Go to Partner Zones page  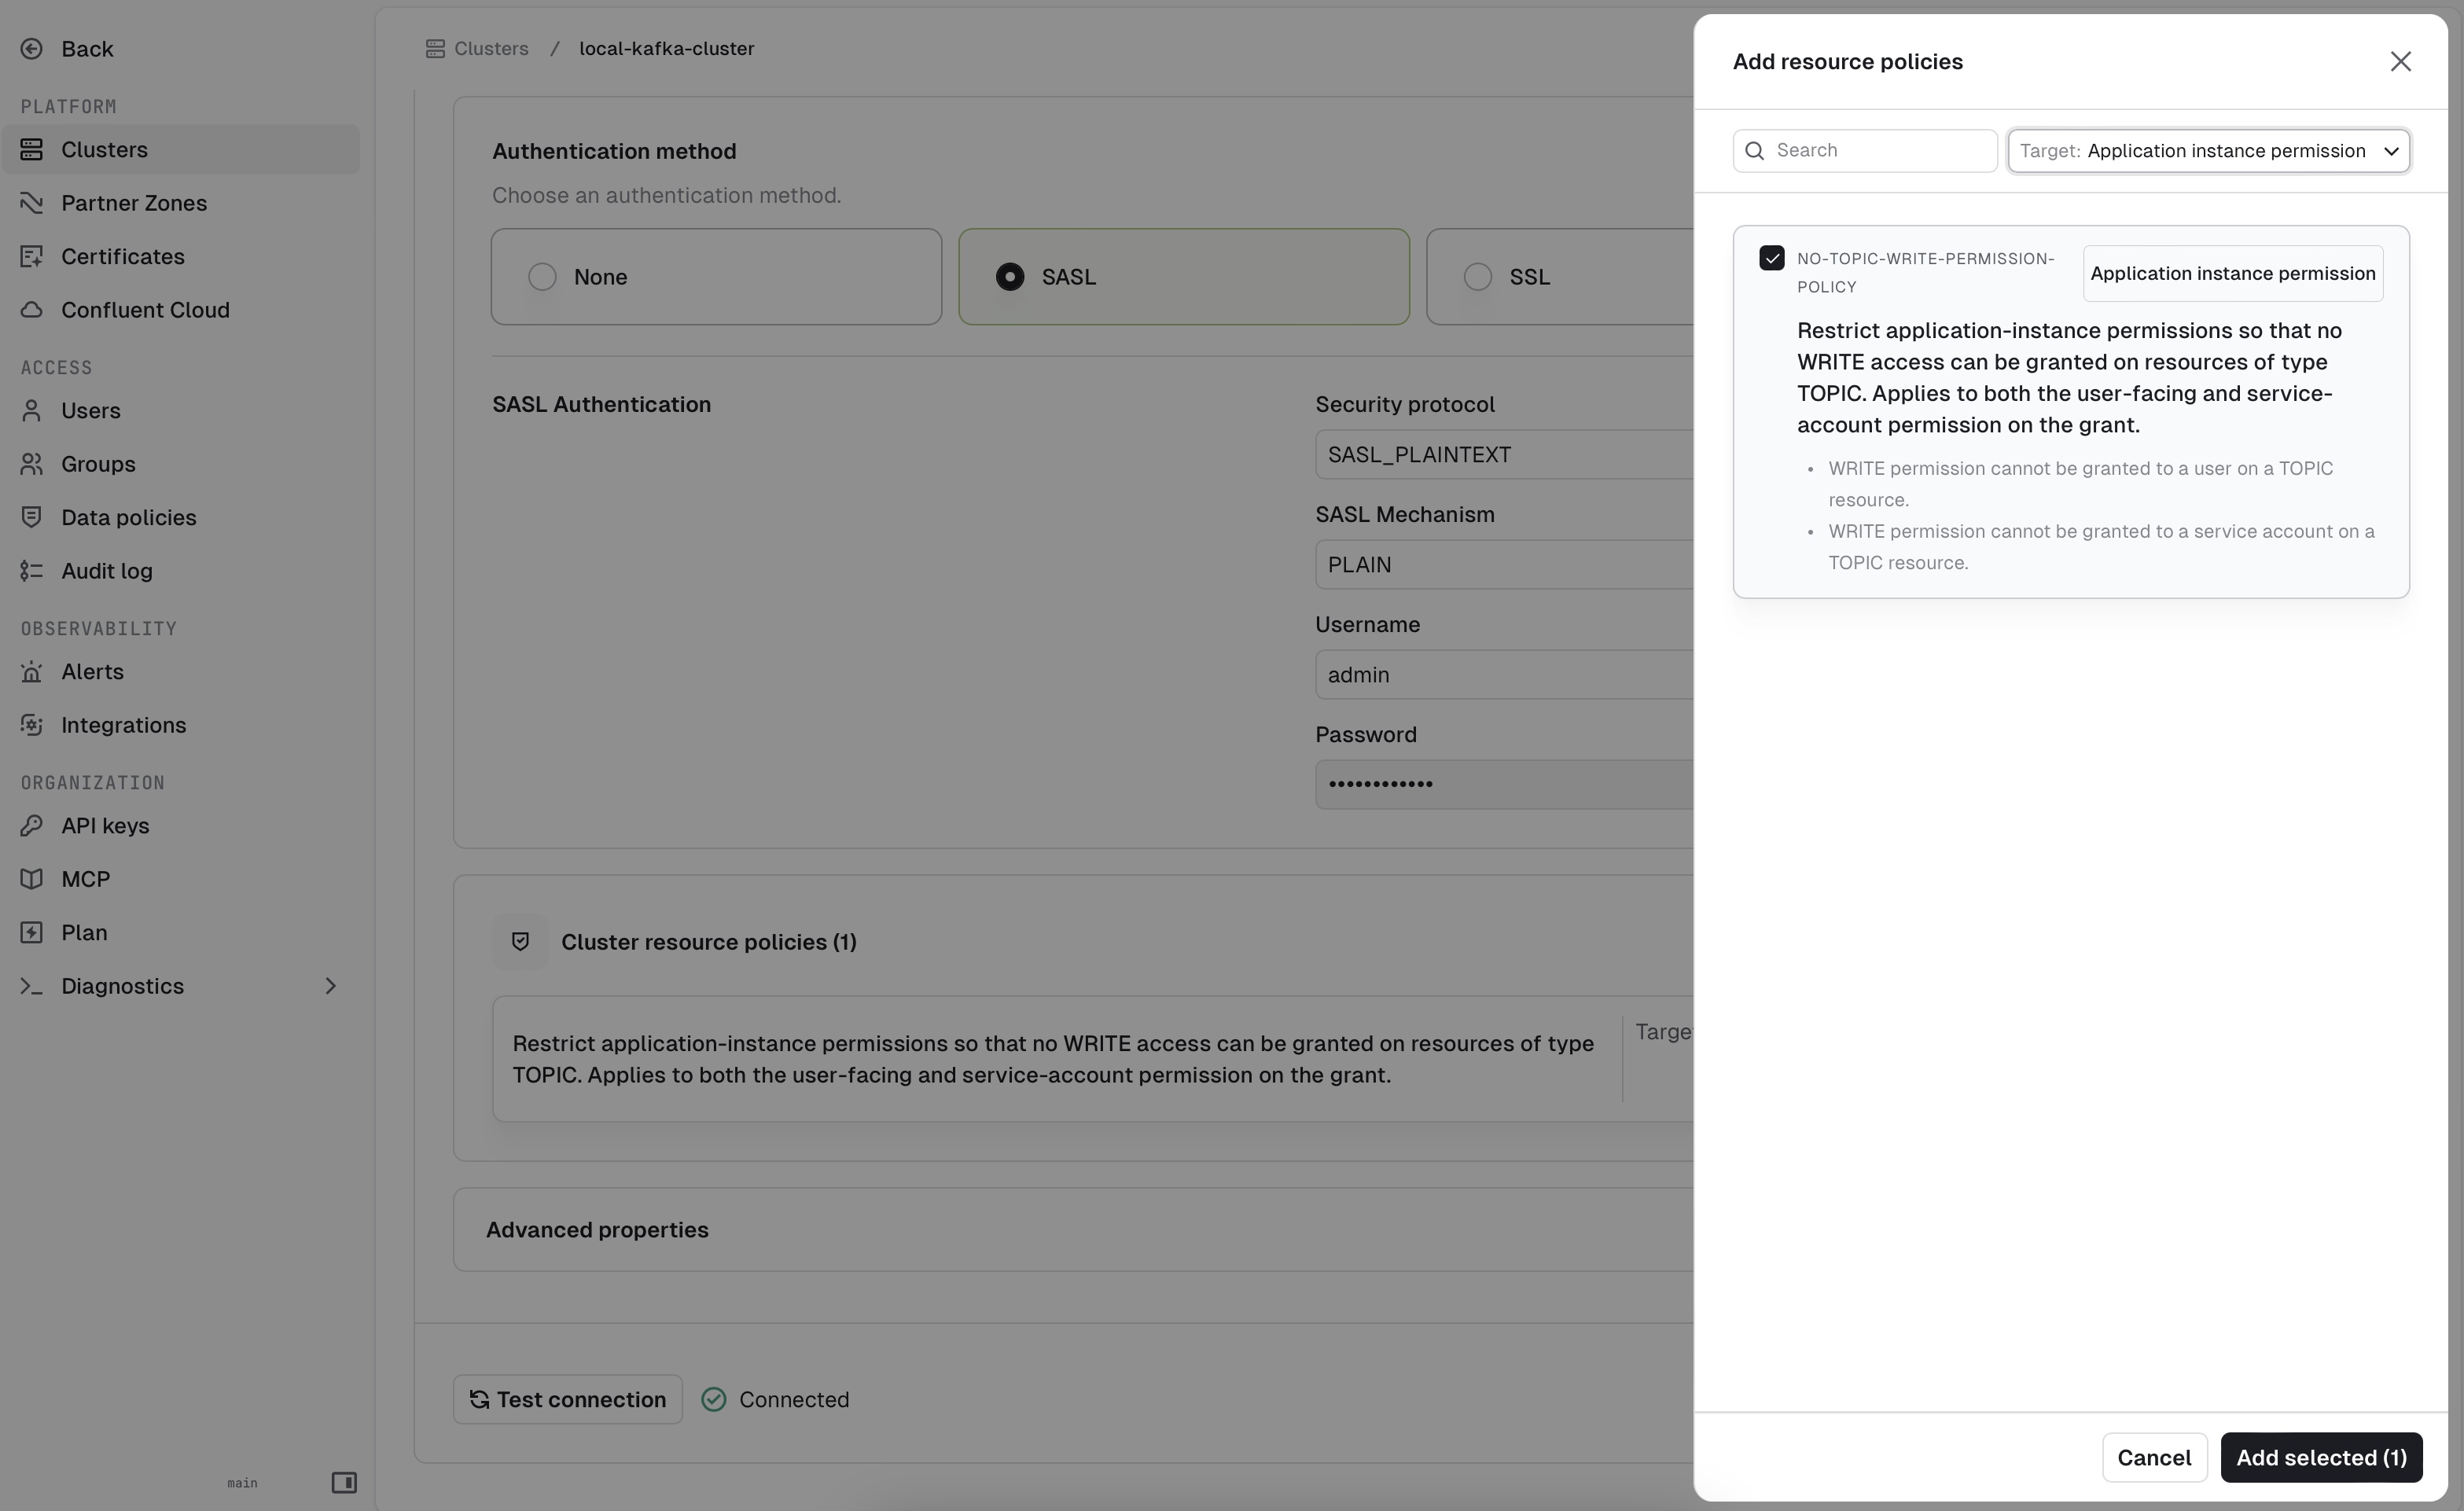pos(134,203)
